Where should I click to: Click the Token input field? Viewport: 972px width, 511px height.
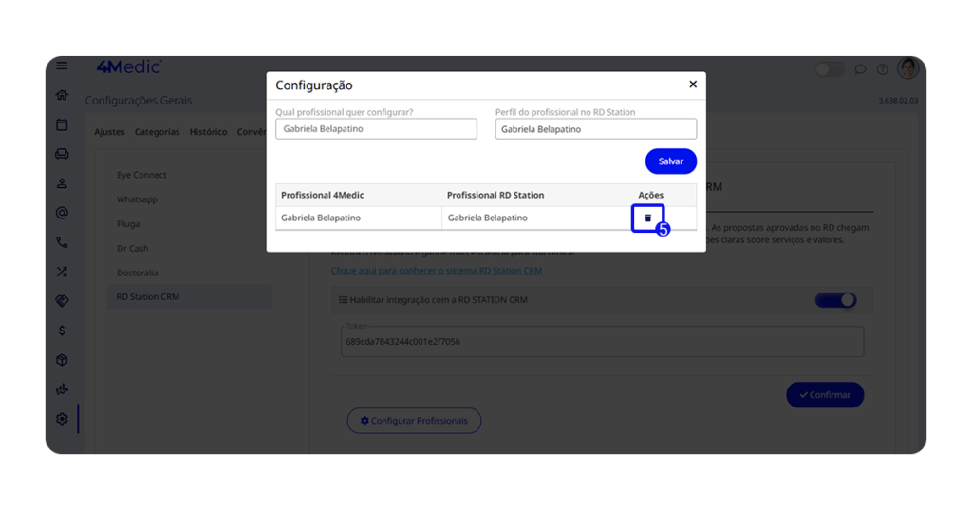click(602, 342)
